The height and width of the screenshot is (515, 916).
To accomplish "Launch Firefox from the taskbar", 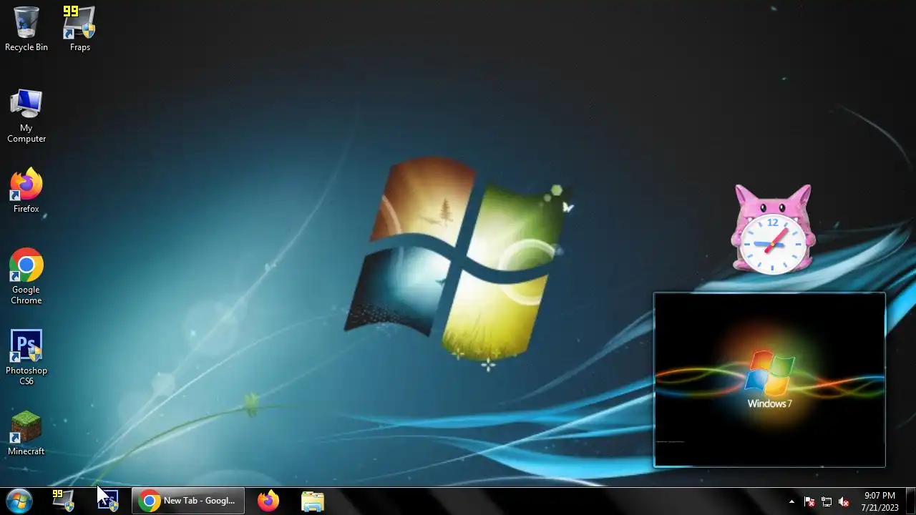I will (x=268, y=501).
